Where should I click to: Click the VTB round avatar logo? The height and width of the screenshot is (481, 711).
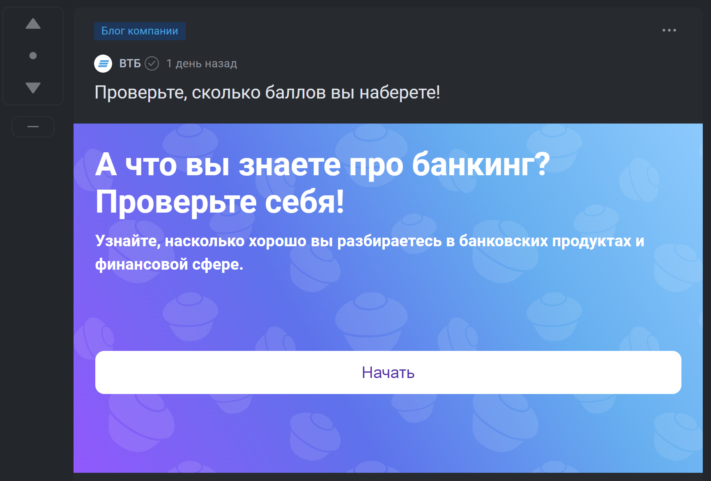coord(103,64)
